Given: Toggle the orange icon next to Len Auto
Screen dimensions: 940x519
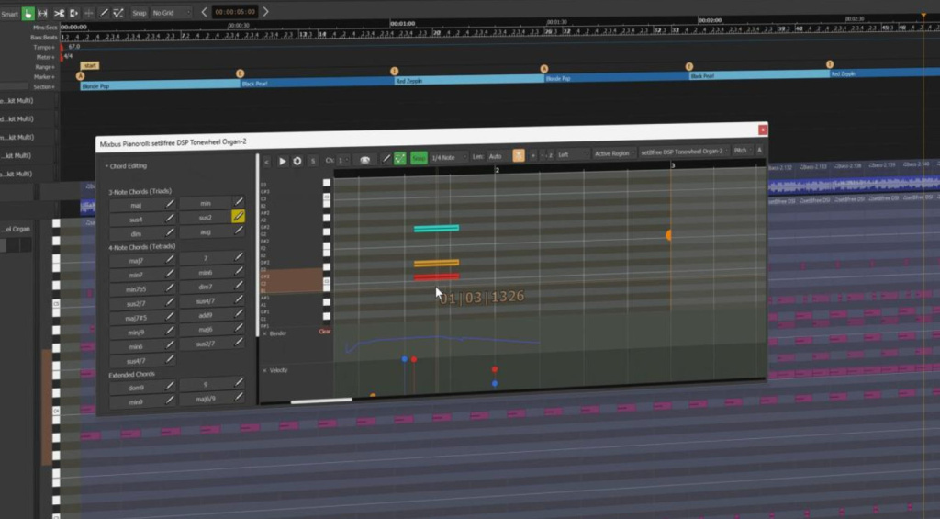Looking at the screenshot, I should pos(519,155).
